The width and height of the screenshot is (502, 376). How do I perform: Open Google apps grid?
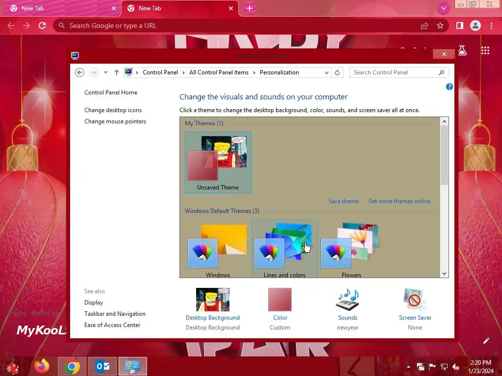[485, 50]
